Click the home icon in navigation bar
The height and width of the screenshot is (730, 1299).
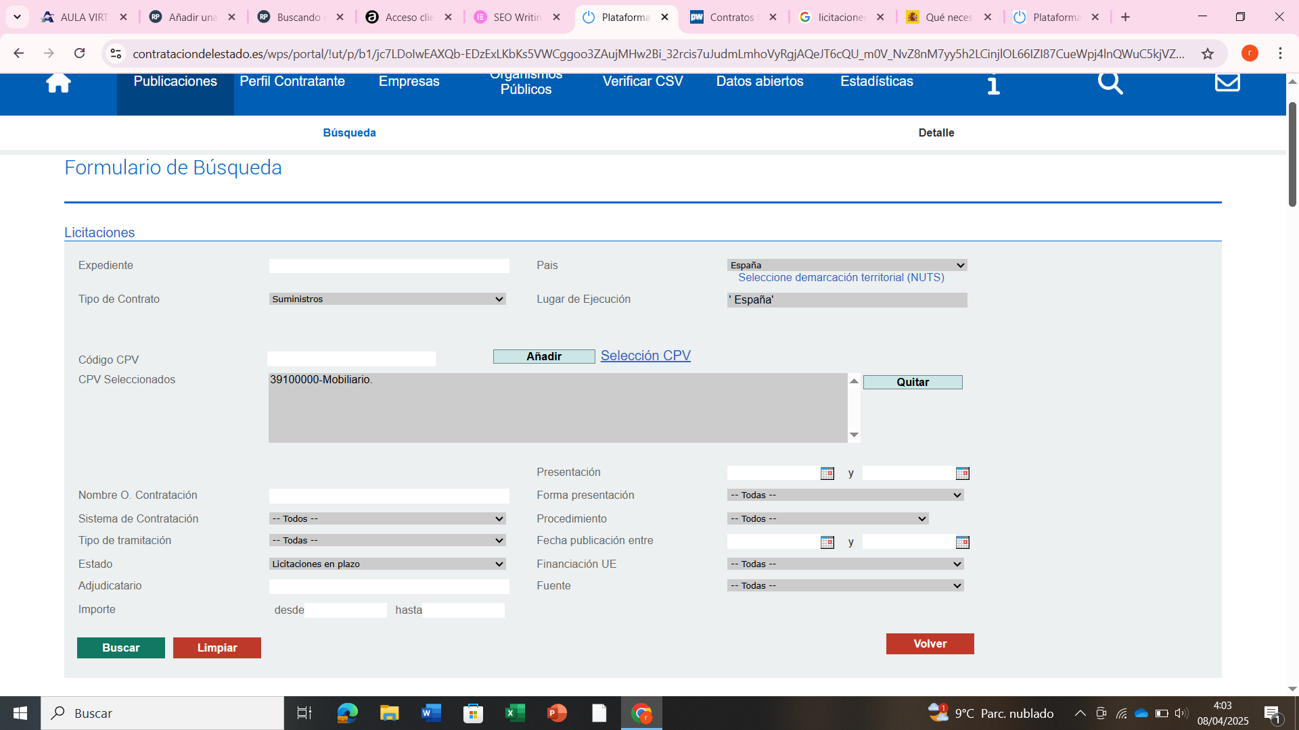coord(58,82)
